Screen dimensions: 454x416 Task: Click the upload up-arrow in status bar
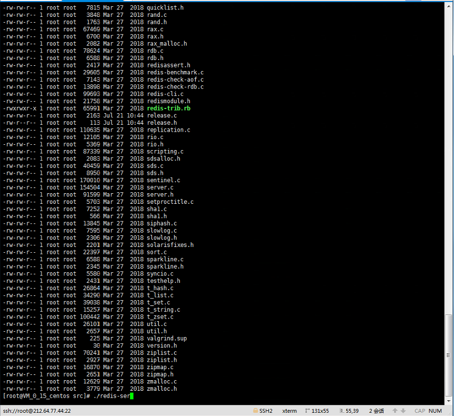(x=395, y=411)
